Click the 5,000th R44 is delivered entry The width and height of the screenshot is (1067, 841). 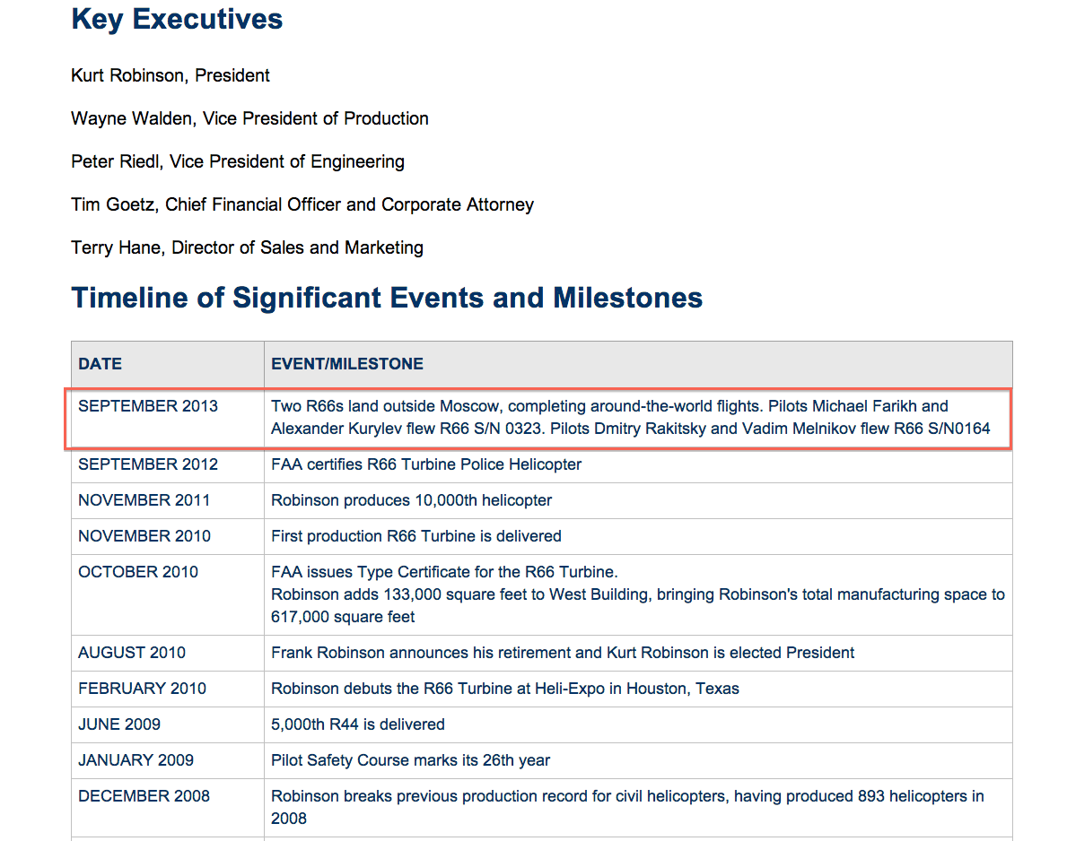pos(358,724)
